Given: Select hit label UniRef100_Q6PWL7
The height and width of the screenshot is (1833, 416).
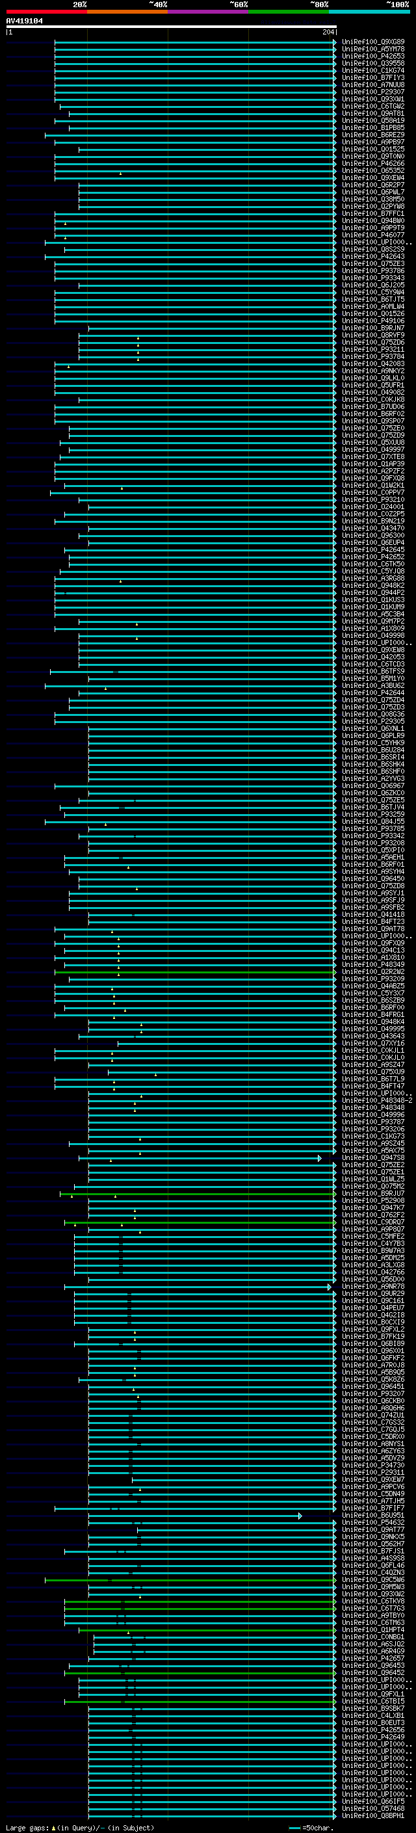Looking at the screenshot, I should (x=373, y=192).
